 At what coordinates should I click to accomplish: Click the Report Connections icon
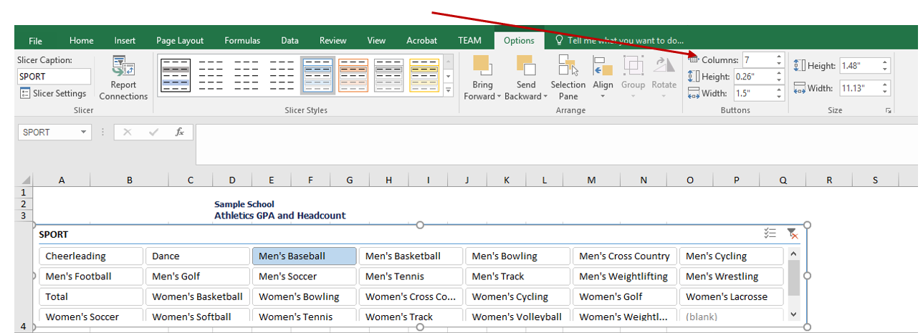(x=123, y=66)
